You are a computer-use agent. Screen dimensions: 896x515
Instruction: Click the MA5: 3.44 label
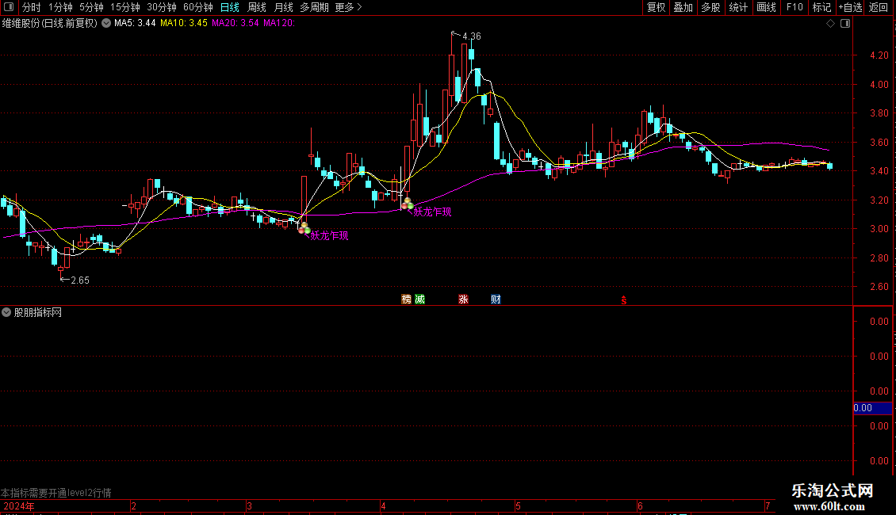click(x=135, y=24)
